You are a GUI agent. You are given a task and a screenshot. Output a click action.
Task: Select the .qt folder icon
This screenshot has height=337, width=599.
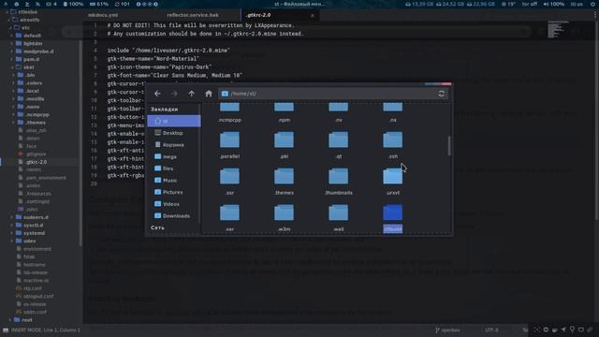pos(339,140)
